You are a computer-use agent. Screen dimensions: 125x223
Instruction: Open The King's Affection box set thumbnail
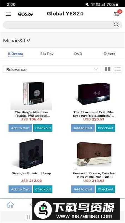click(31, 94)
